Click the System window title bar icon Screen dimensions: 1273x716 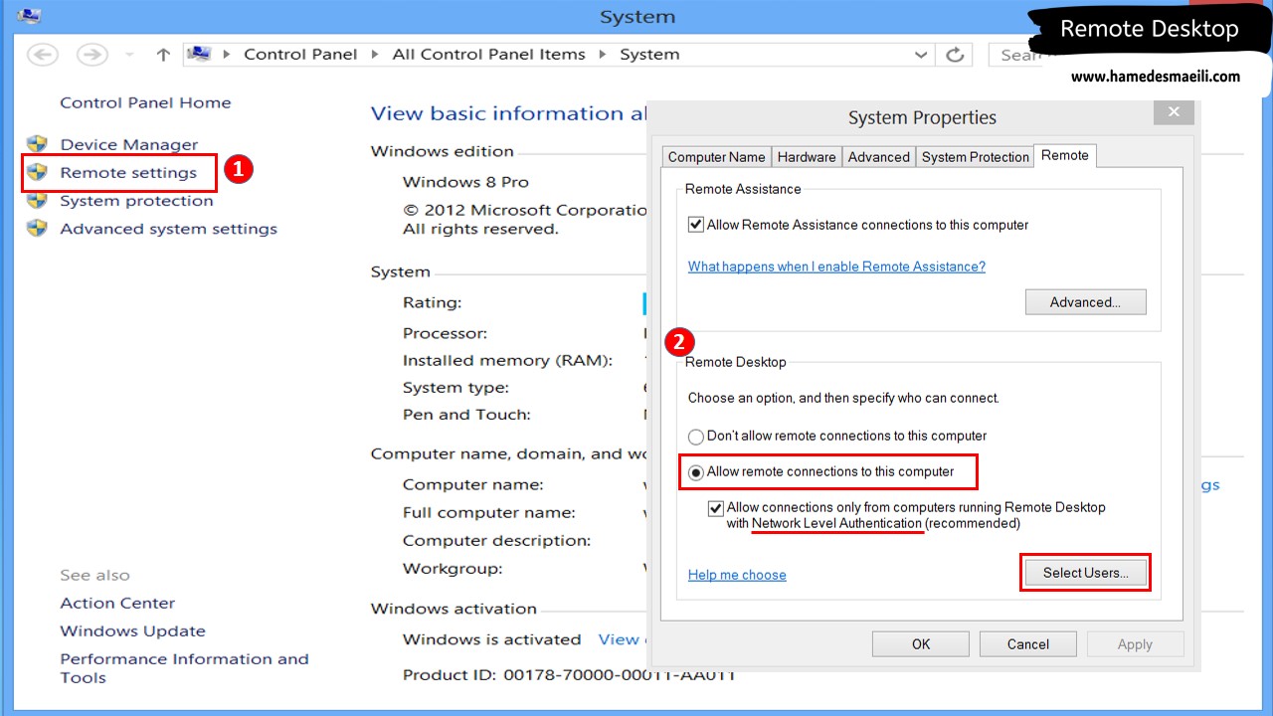click(29, 16)
